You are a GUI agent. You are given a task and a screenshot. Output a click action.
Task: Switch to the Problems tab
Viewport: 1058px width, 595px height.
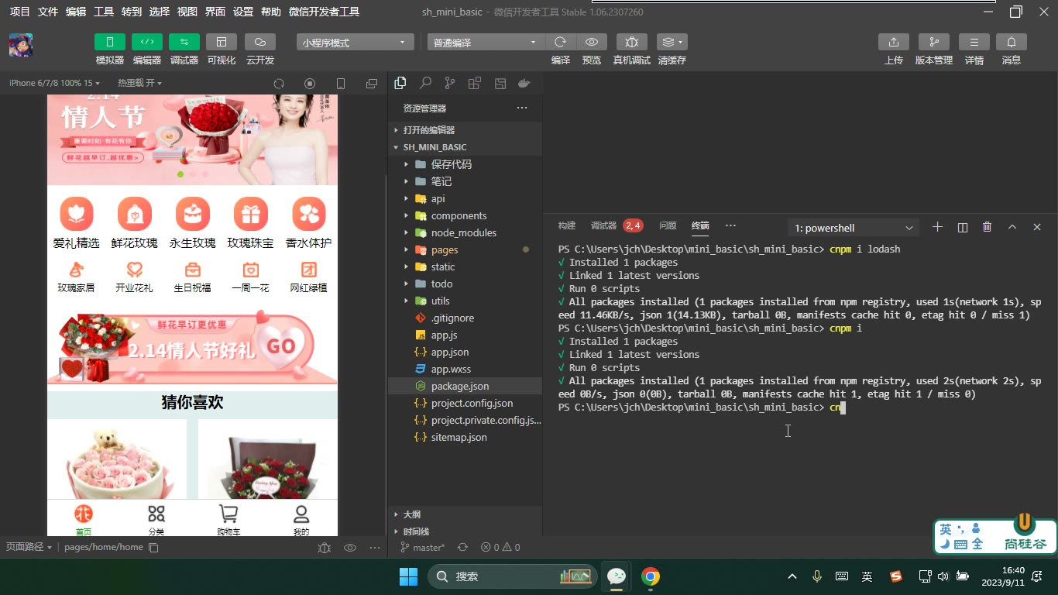[668, 225]
